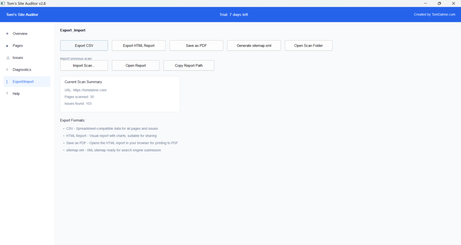Select the Export/Import up-down arrows icon

[7, 82]
